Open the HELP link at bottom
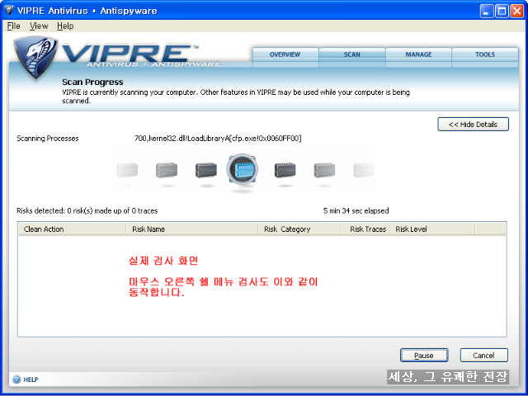Image resolution: width=528 pixels, height=396 pixels. coord(31,379)
